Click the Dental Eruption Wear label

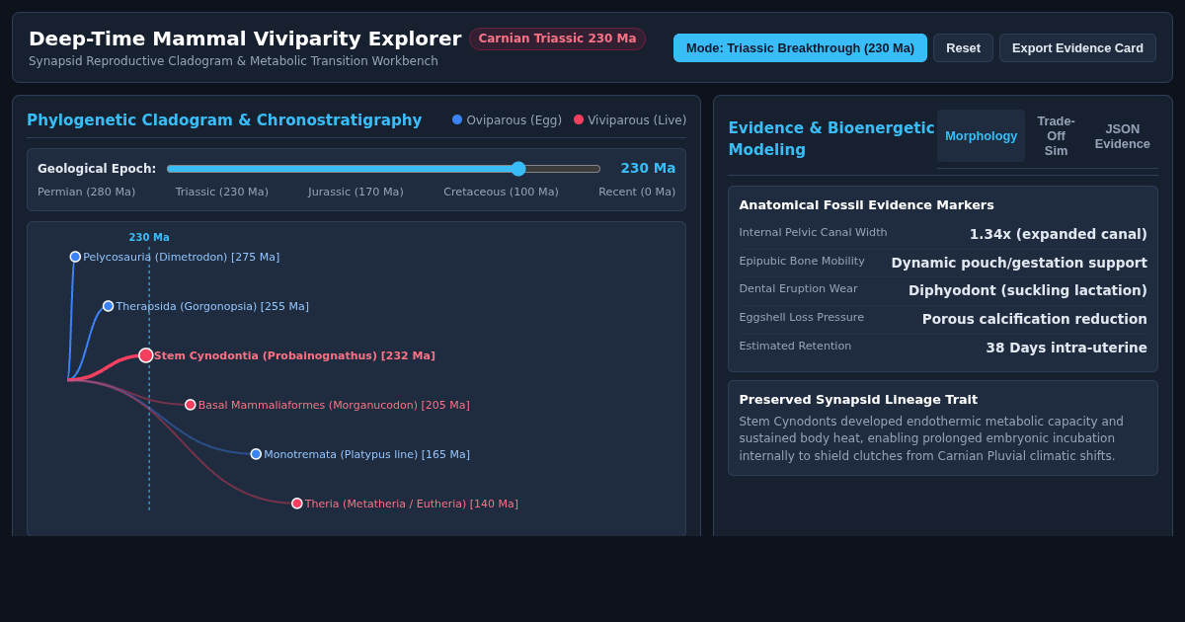click(x=798, y=289)
